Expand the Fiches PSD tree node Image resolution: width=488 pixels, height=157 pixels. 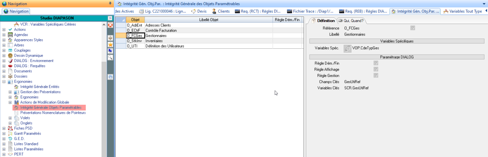(x=4, y=128)
